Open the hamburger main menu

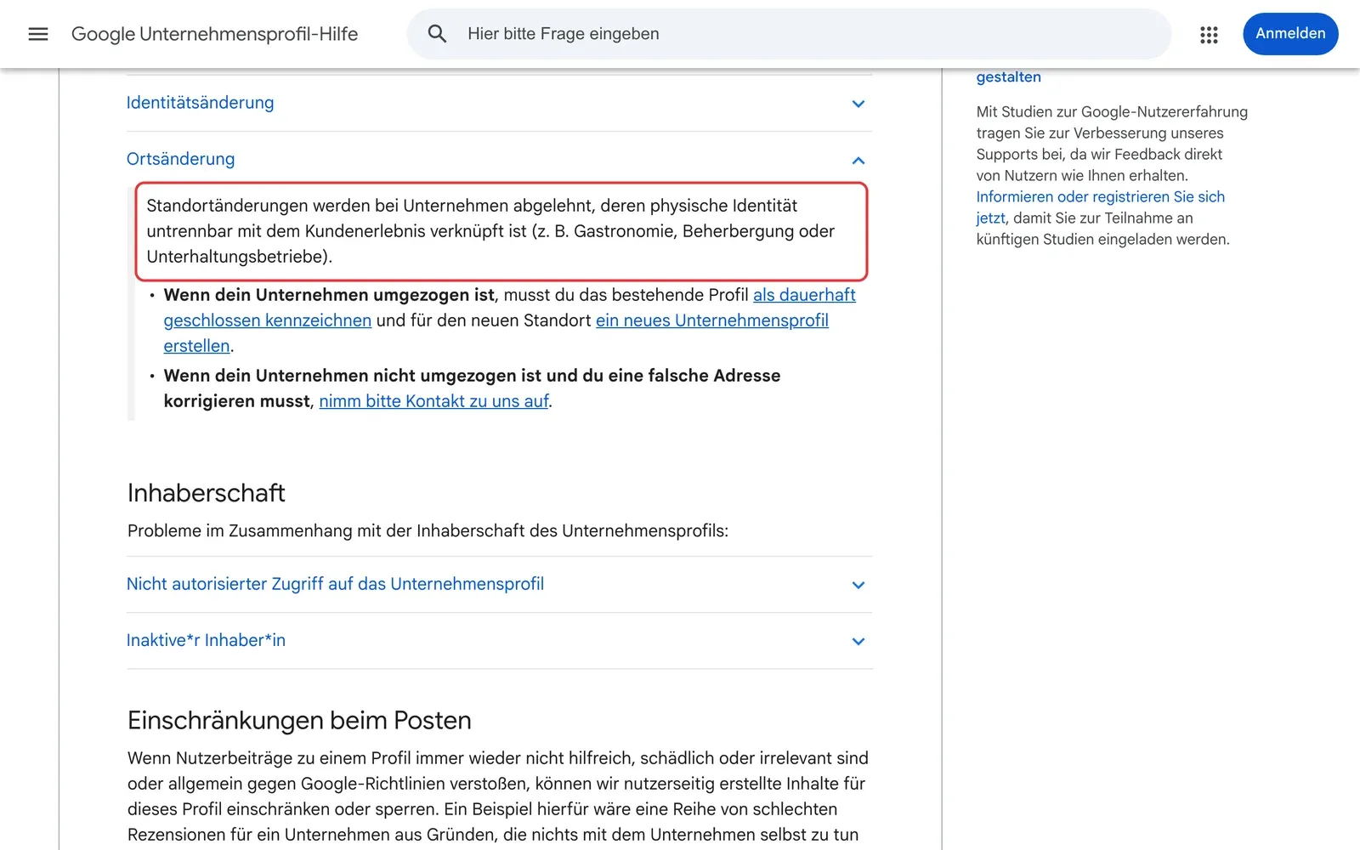38,34
